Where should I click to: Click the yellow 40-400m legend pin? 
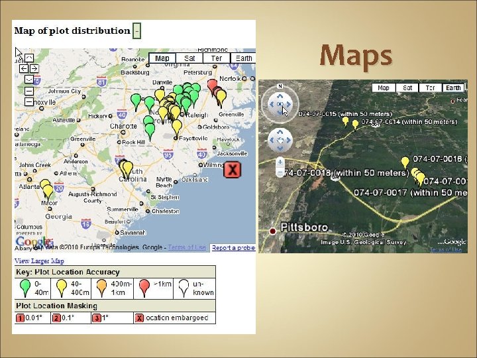point(62,288)
